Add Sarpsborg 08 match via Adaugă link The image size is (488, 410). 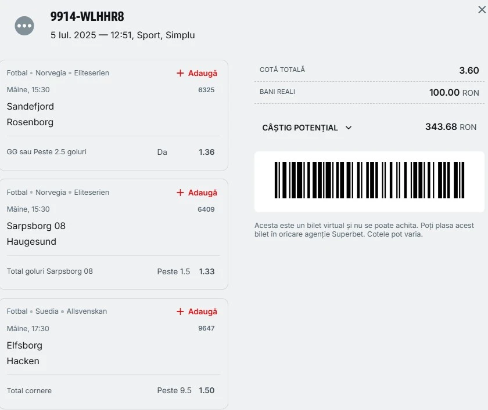pyautogui.click(x=203, y=193)
